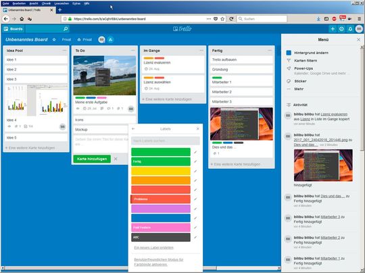Select the red Probleme label

pos(161,199)
